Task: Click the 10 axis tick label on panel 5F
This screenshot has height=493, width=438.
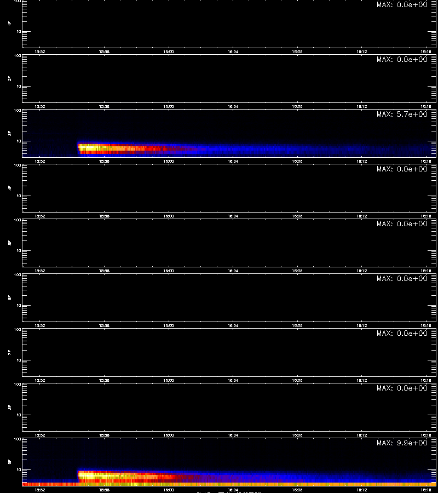Action: tap(19, 250)
